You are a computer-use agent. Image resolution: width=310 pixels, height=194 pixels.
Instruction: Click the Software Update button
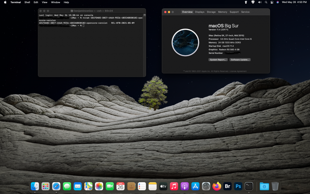[240, 60]
